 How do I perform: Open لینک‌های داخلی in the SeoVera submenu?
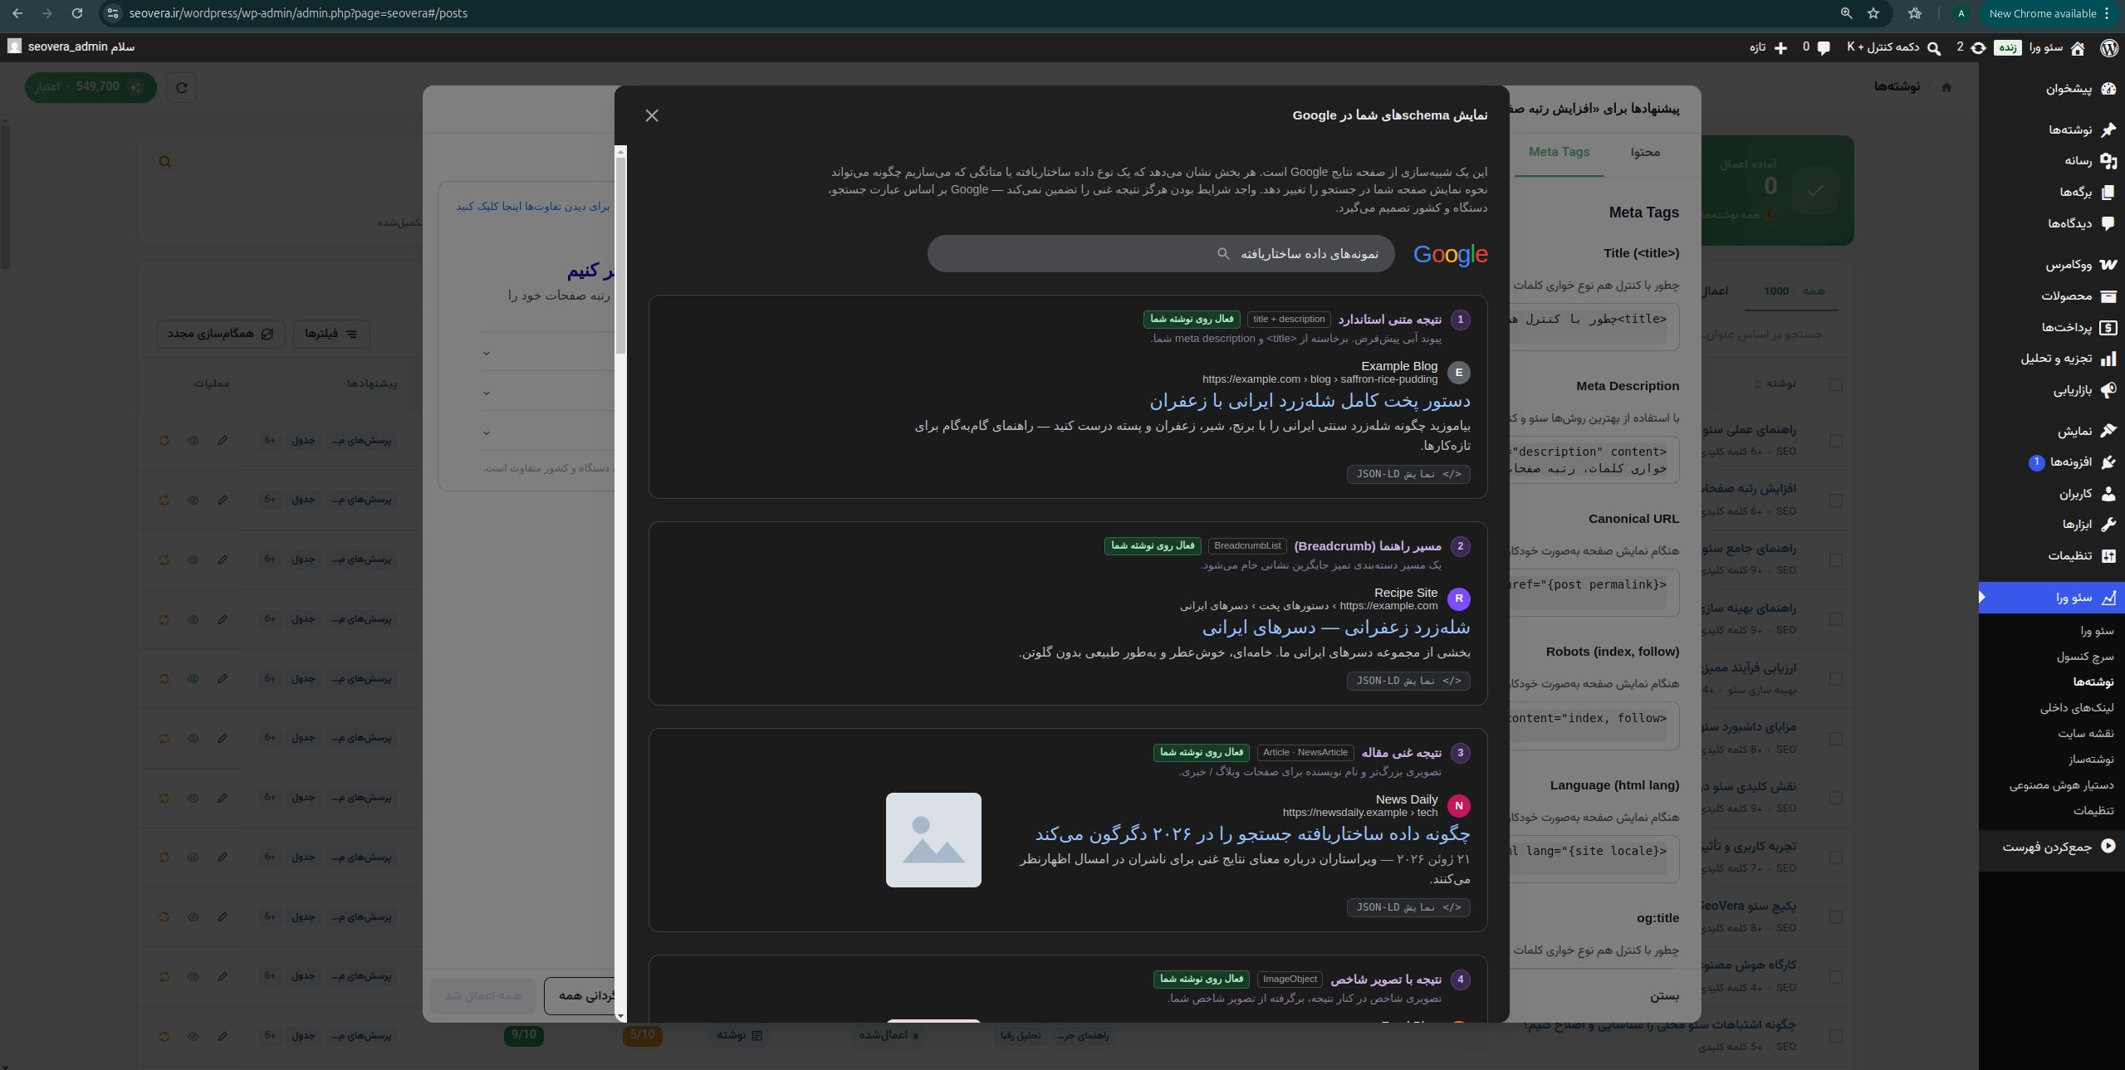click(2077, 708)
